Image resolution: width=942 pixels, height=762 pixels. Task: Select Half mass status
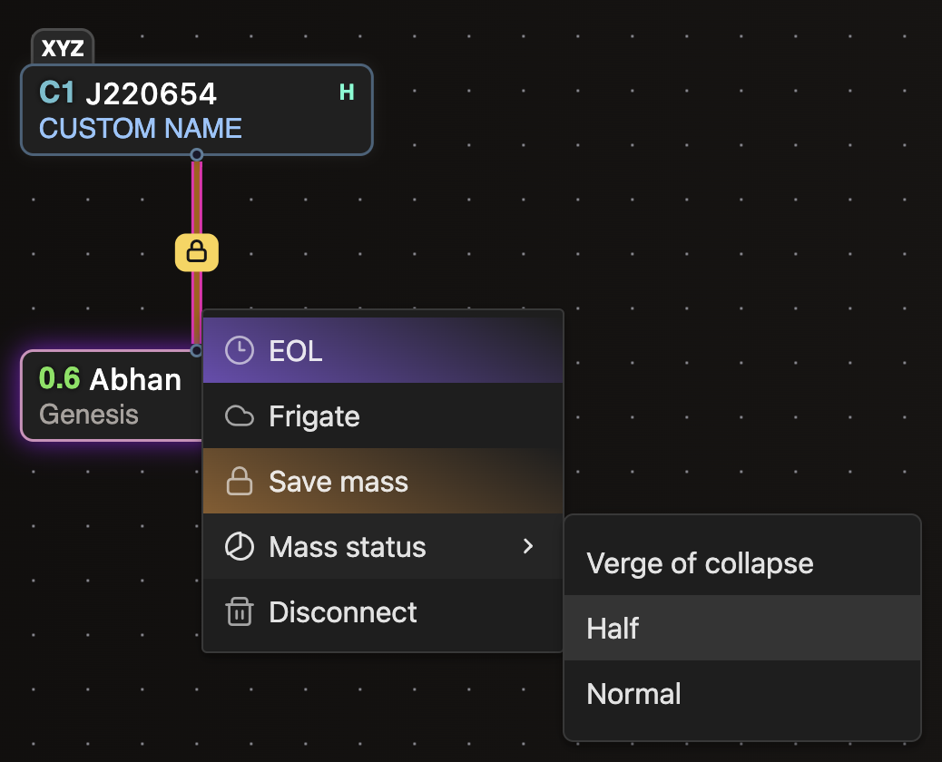[x=613, y=628]
